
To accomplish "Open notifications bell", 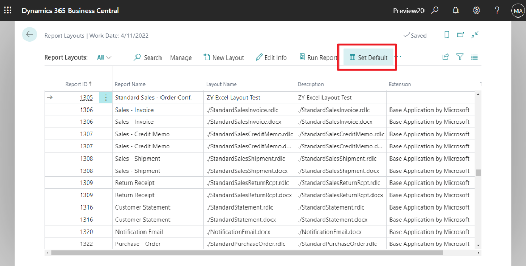I will click(455, 11).
